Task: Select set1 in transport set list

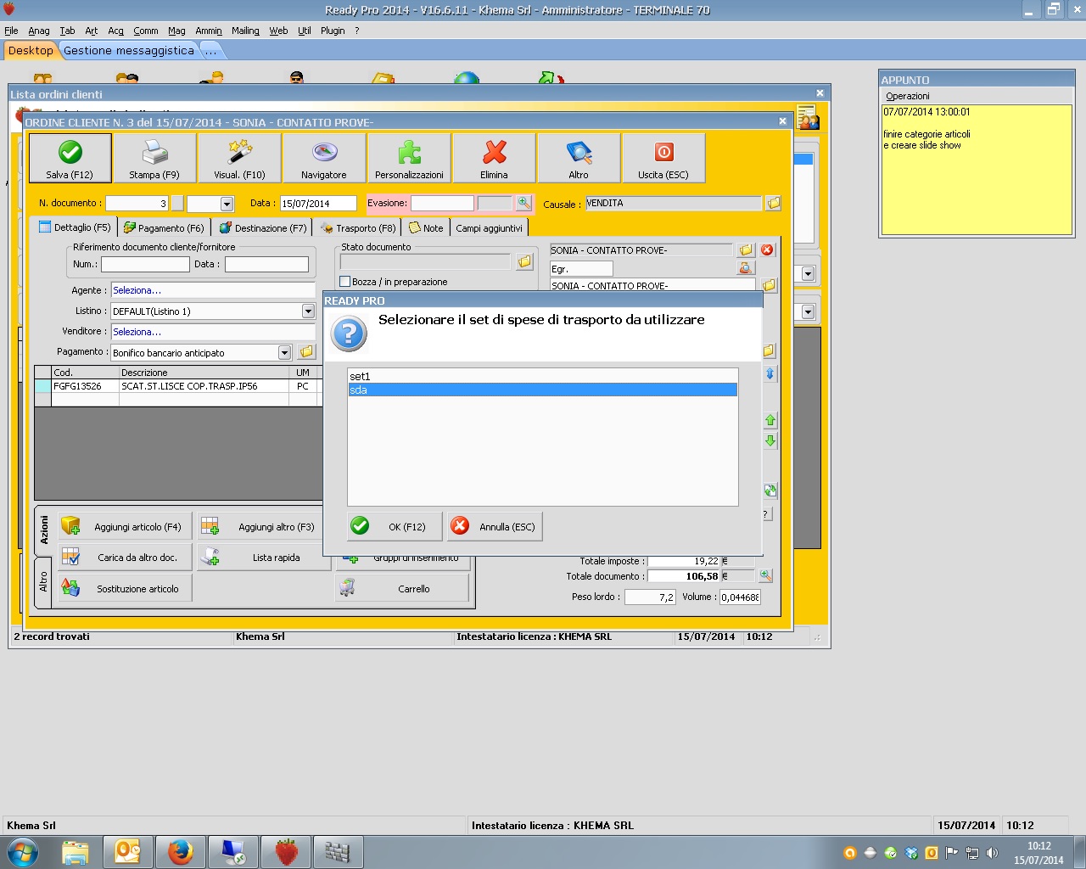Action: [x=542, y=376]
